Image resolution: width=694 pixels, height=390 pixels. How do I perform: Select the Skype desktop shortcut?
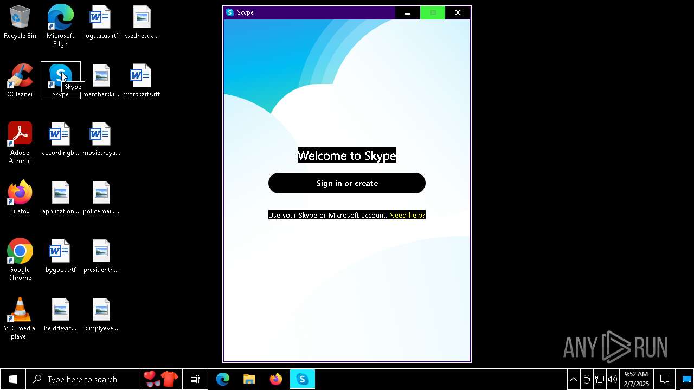click(x=60, y=81)
